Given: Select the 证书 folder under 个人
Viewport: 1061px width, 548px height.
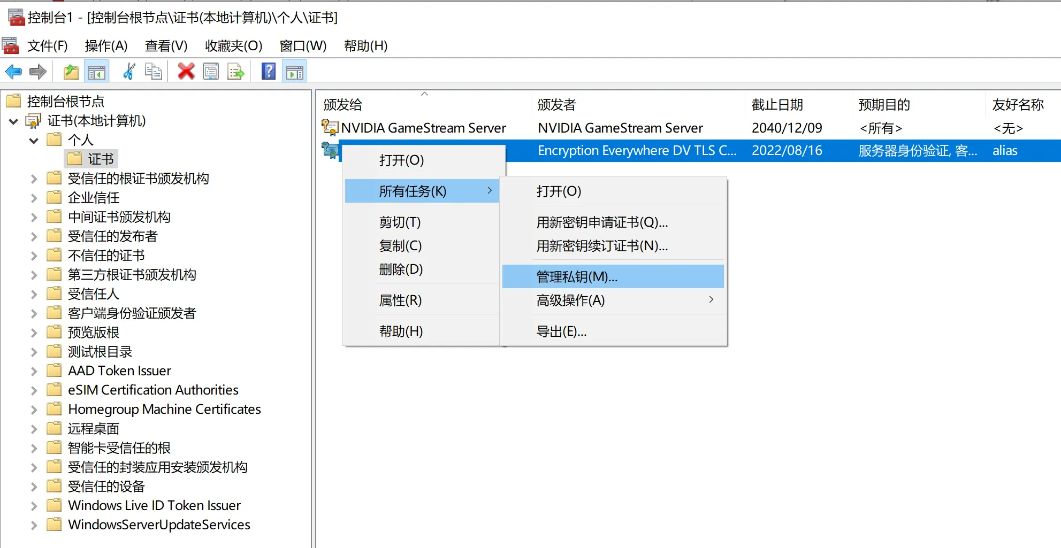Looking at the screenshot, I should (91, 159).
